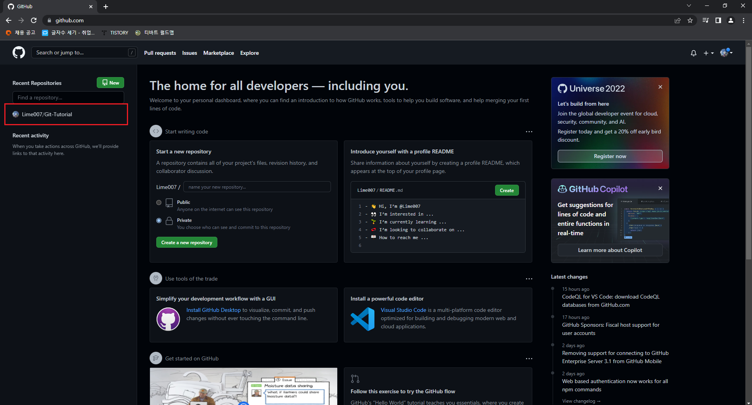Focus the new repository name field
Screen dimensions: 752x405
coord(257,187)
